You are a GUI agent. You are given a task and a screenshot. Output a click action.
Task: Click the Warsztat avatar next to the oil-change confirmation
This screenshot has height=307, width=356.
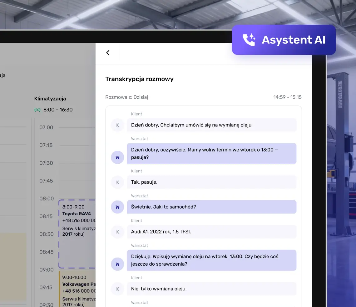pos(117,264)
